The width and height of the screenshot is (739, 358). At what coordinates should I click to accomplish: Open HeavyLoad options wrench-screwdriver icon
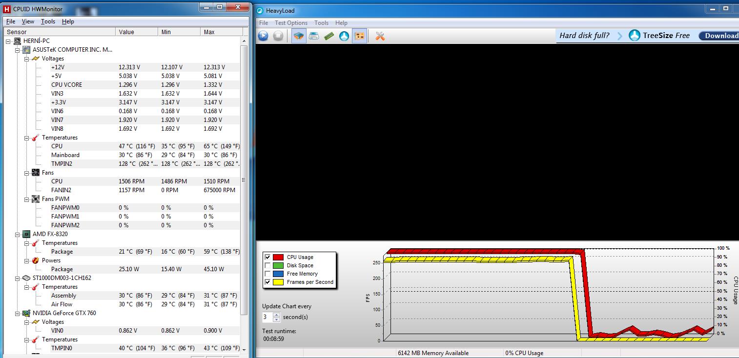[x=380, y=36]
